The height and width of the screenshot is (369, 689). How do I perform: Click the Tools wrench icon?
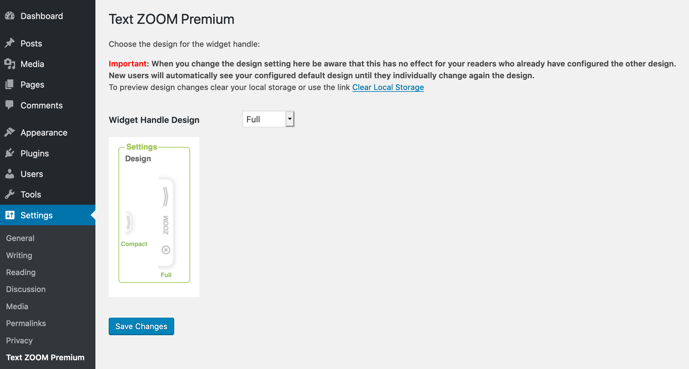click(x=10, y=194)
